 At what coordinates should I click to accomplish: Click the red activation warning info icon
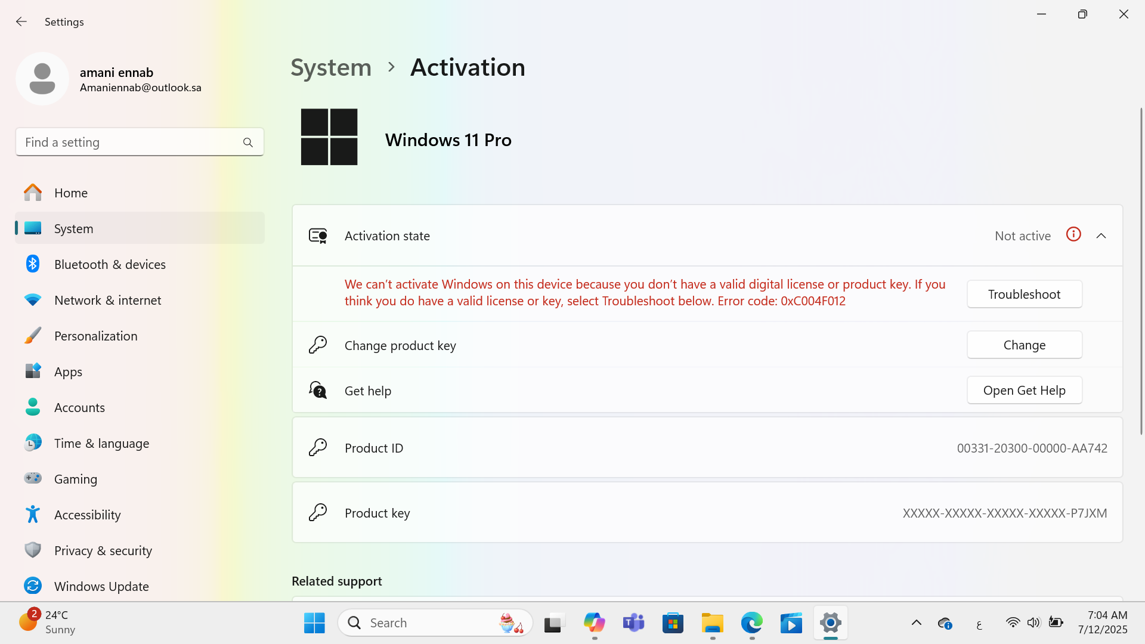tap(1073, 234)
